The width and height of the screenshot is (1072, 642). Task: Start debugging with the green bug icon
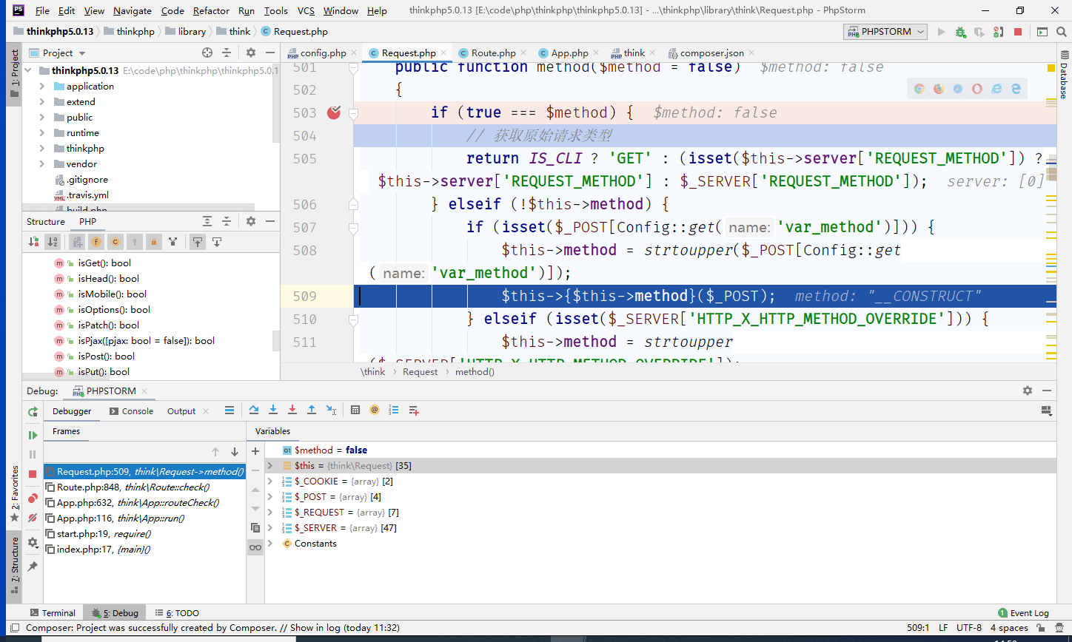click(x=961, y=32)
